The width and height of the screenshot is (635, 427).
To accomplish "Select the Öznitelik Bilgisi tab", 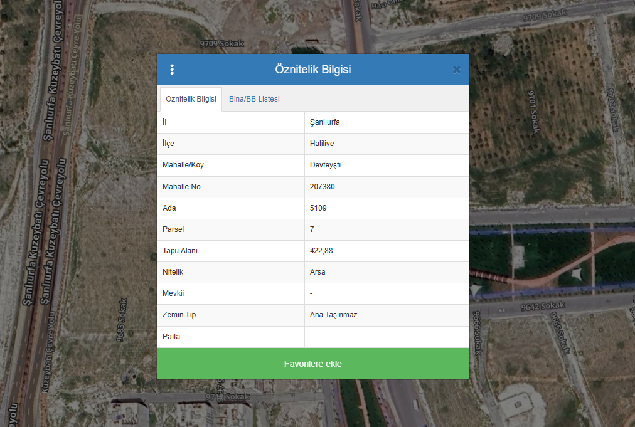I will [x=191, y=99].
